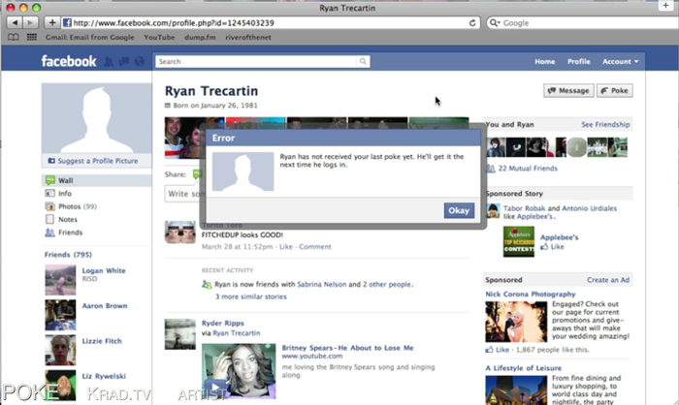Go to Profile in Facebook header
This screenshot has width=679, height=405.
578,61
